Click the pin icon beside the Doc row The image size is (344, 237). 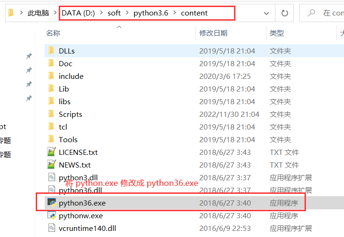[29, 70]
